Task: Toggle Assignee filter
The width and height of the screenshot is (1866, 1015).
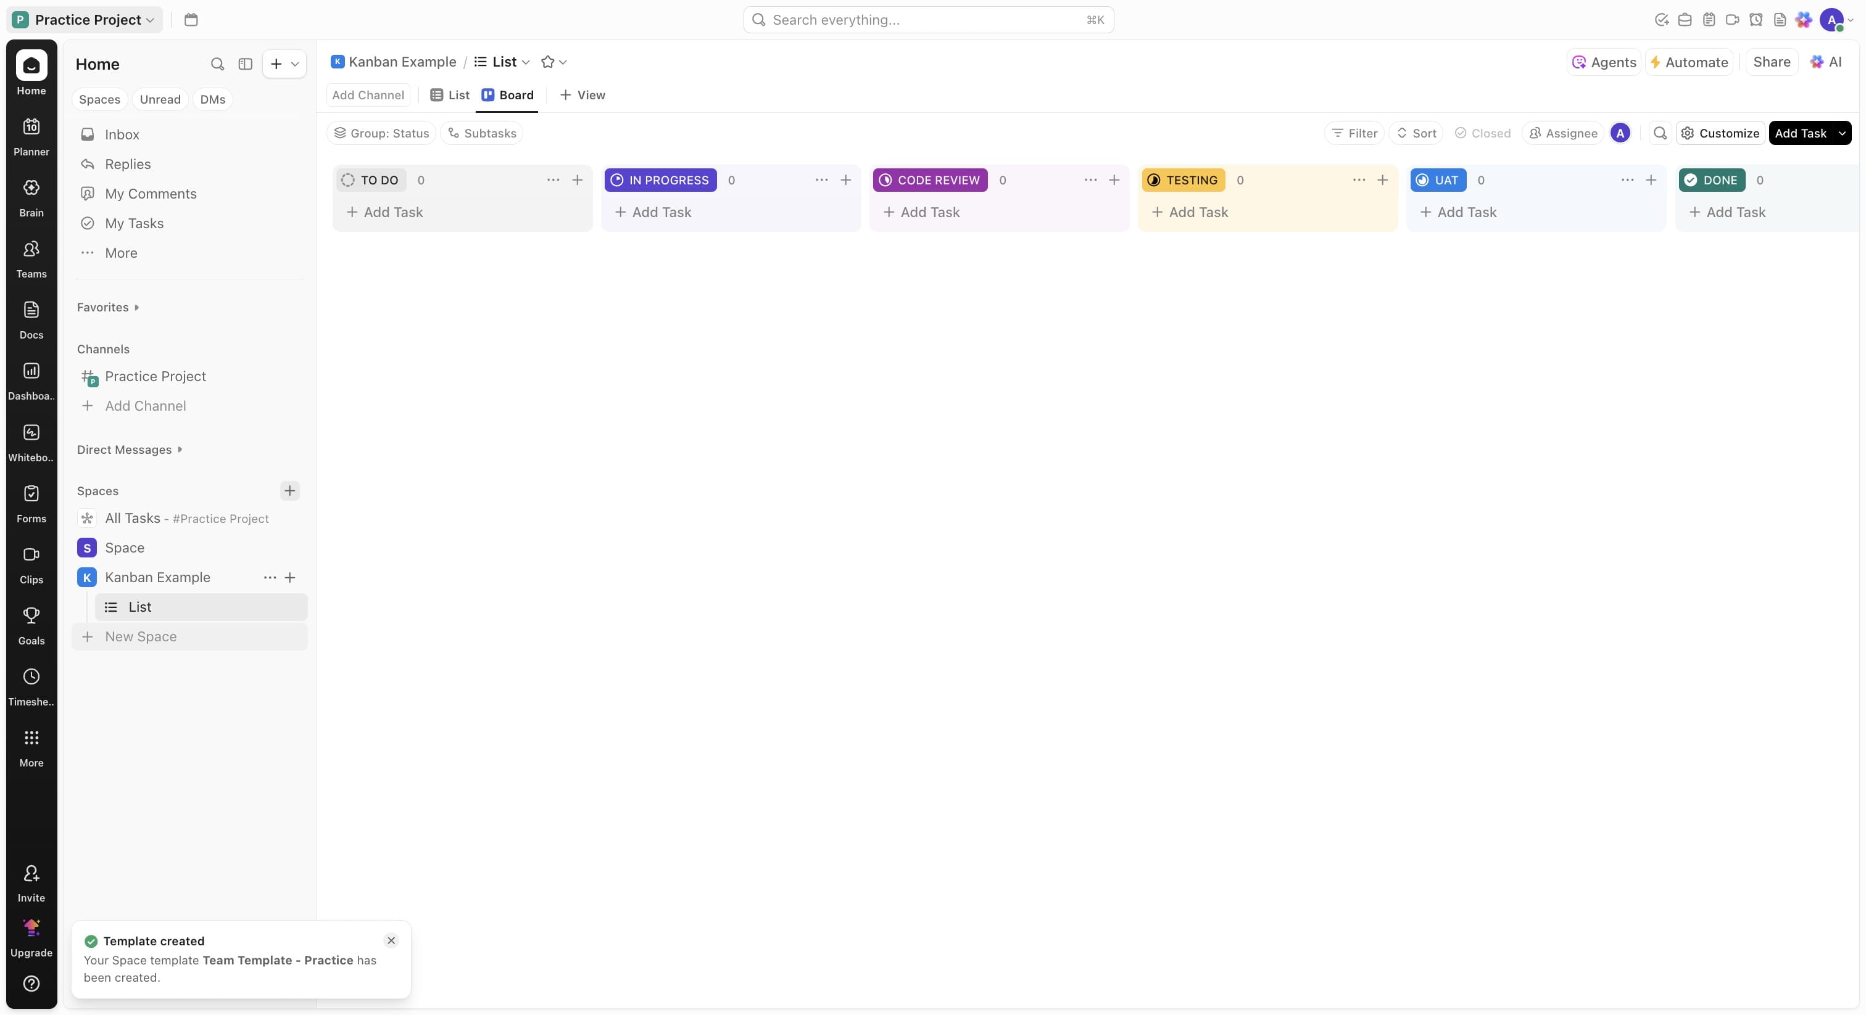Action: (x=1562, y=133)
